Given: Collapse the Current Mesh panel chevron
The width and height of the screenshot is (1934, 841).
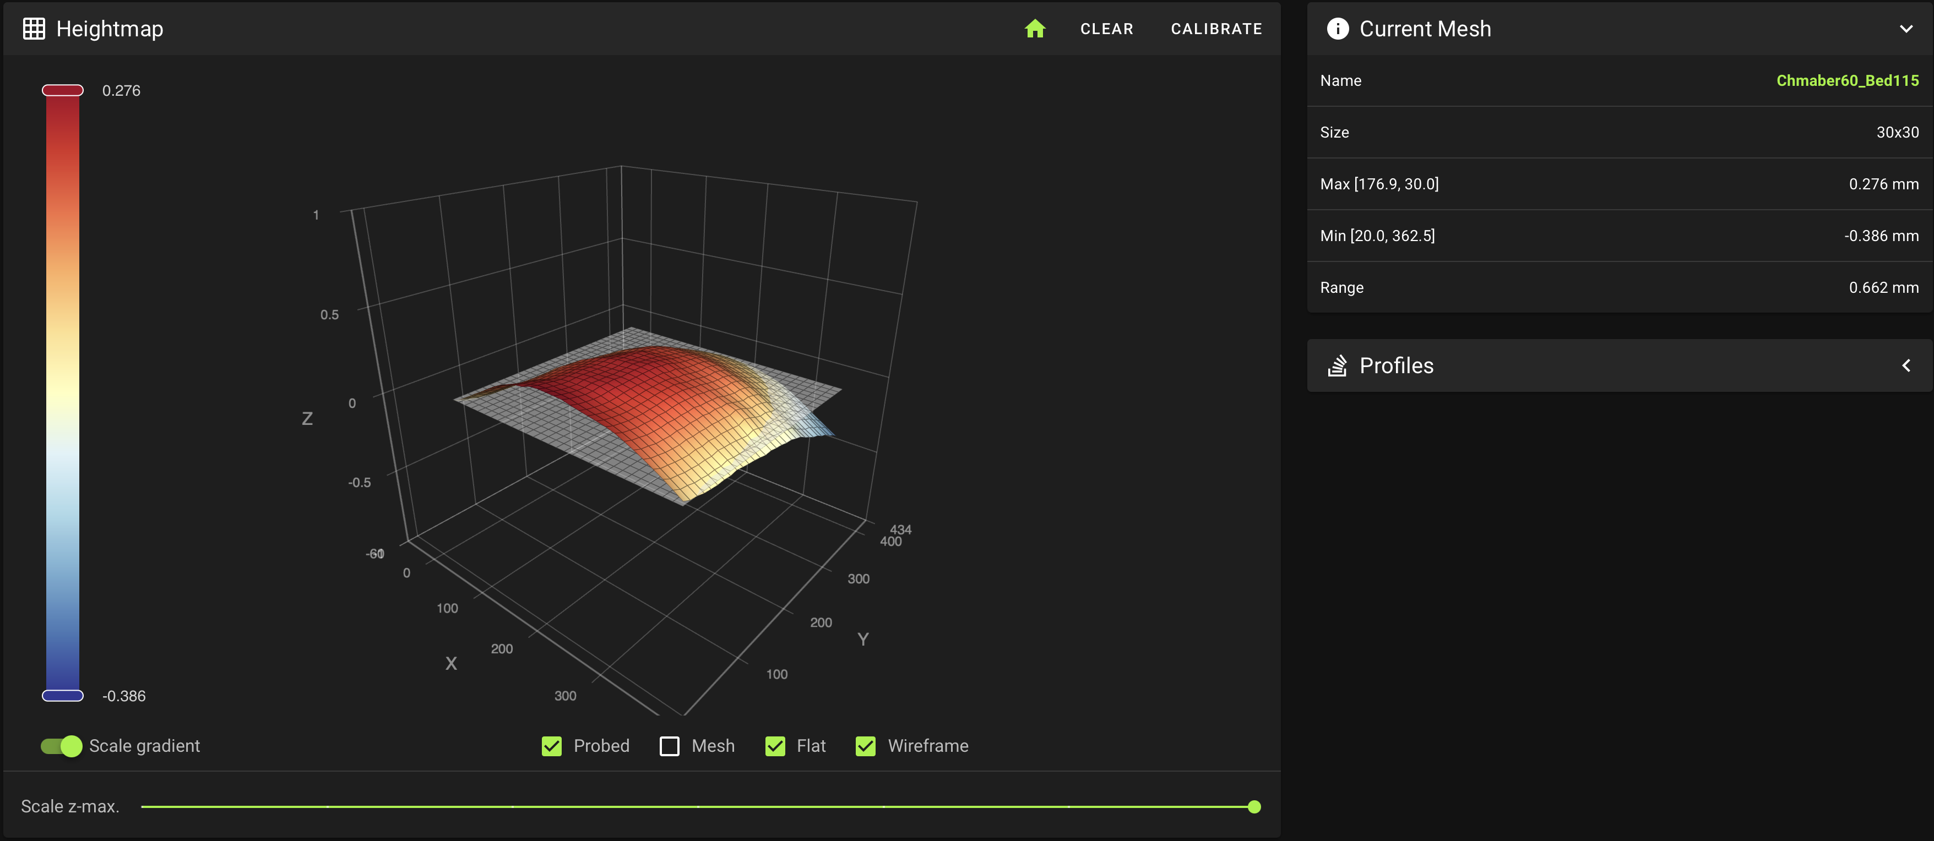Looking at the screenshot, I should pos(1905,29).
